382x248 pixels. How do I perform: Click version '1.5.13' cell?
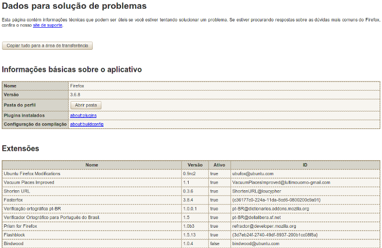195,235
